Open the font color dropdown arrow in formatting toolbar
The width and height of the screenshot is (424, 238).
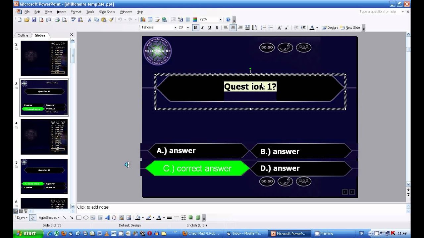(317, 28)
